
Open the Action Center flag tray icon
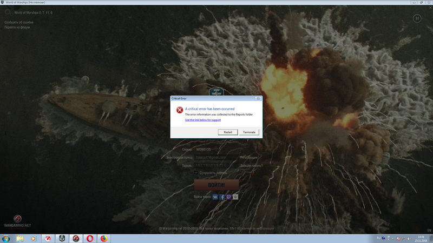click(398, 239)
